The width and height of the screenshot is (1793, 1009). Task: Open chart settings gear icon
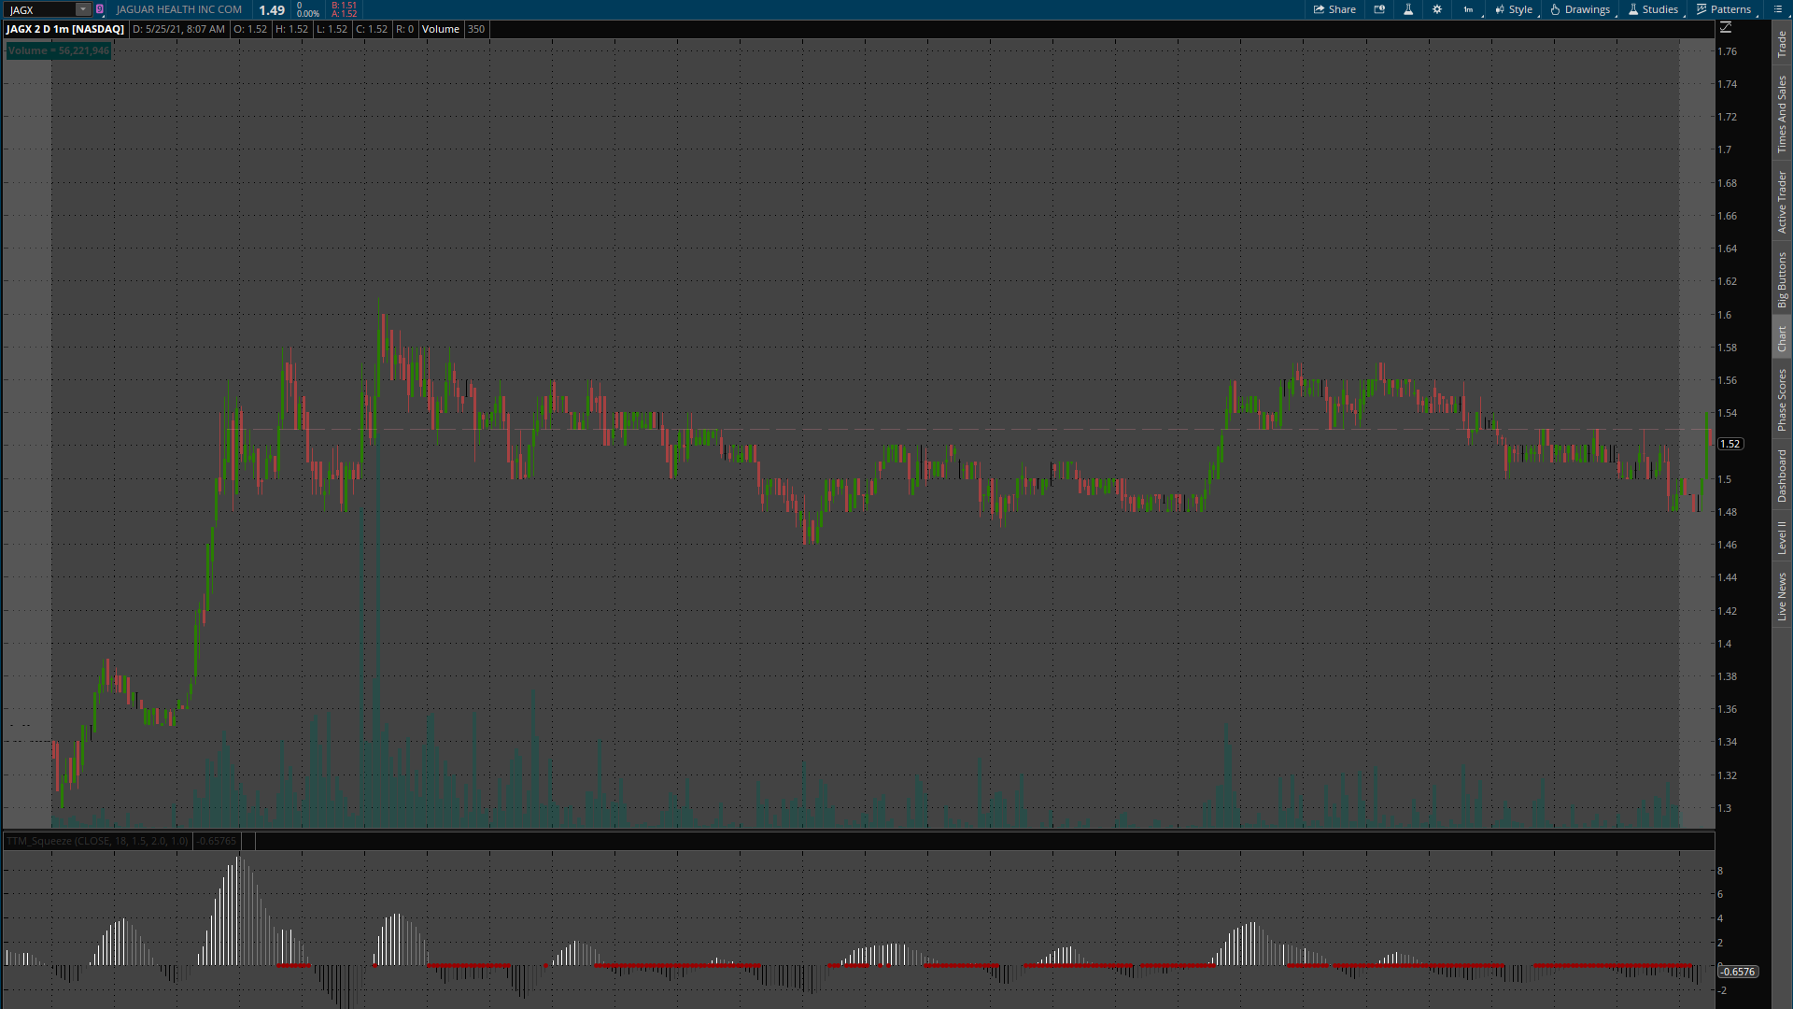tap(1437, 9)
